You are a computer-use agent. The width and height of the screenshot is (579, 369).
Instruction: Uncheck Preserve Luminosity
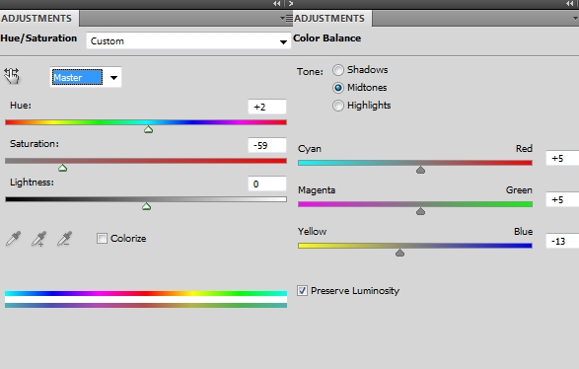coord(302,291)
